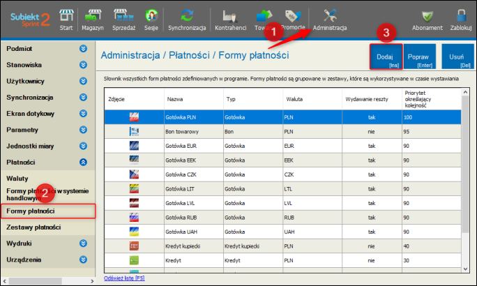Viewport: 477px width, 286px height.
Task: Click the Zablokuj padlock icon
Action: pyautogui.click(x=462, y=18)
